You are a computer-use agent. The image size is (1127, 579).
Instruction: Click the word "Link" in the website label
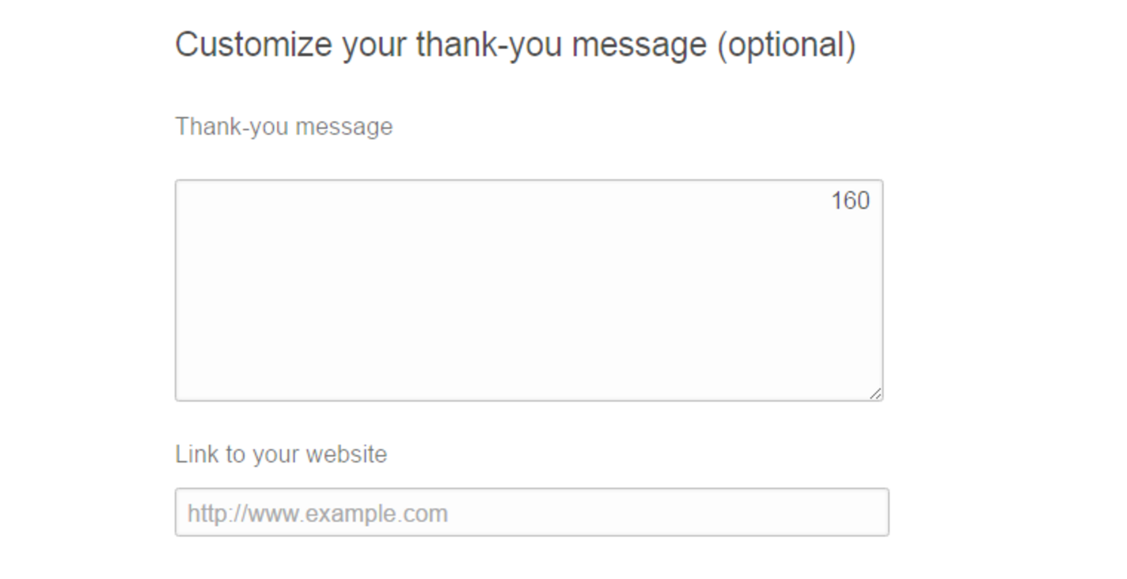pyautogui.click(x=190, y=454)
